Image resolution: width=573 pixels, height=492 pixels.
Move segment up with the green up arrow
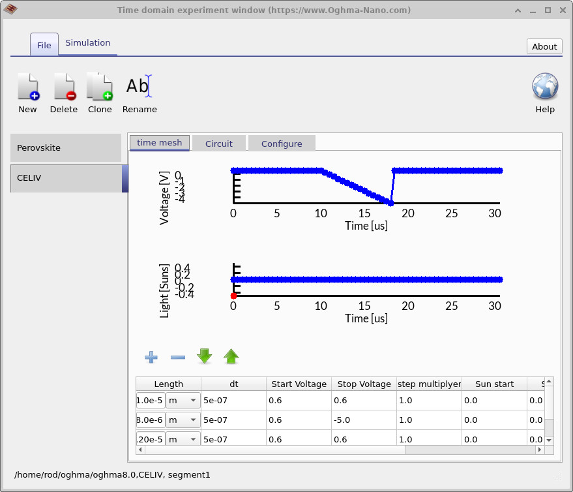(231, 356)
